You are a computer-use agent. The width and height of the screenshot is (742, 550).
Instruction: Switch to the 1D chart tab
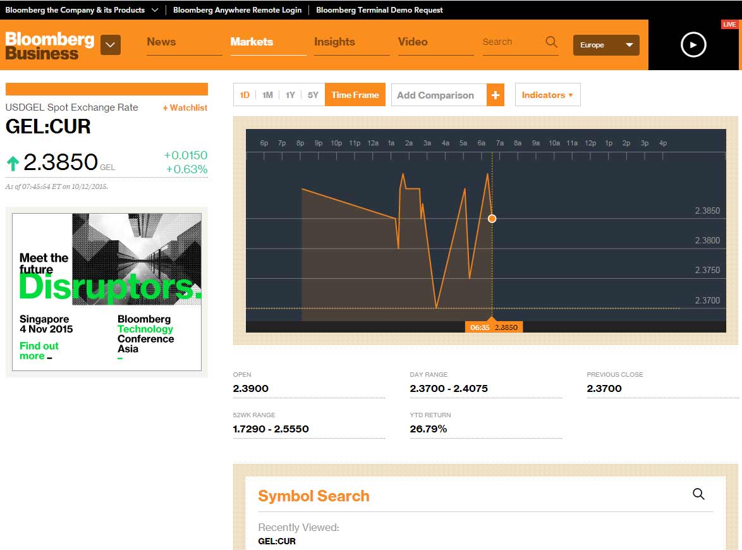(245, 94)
